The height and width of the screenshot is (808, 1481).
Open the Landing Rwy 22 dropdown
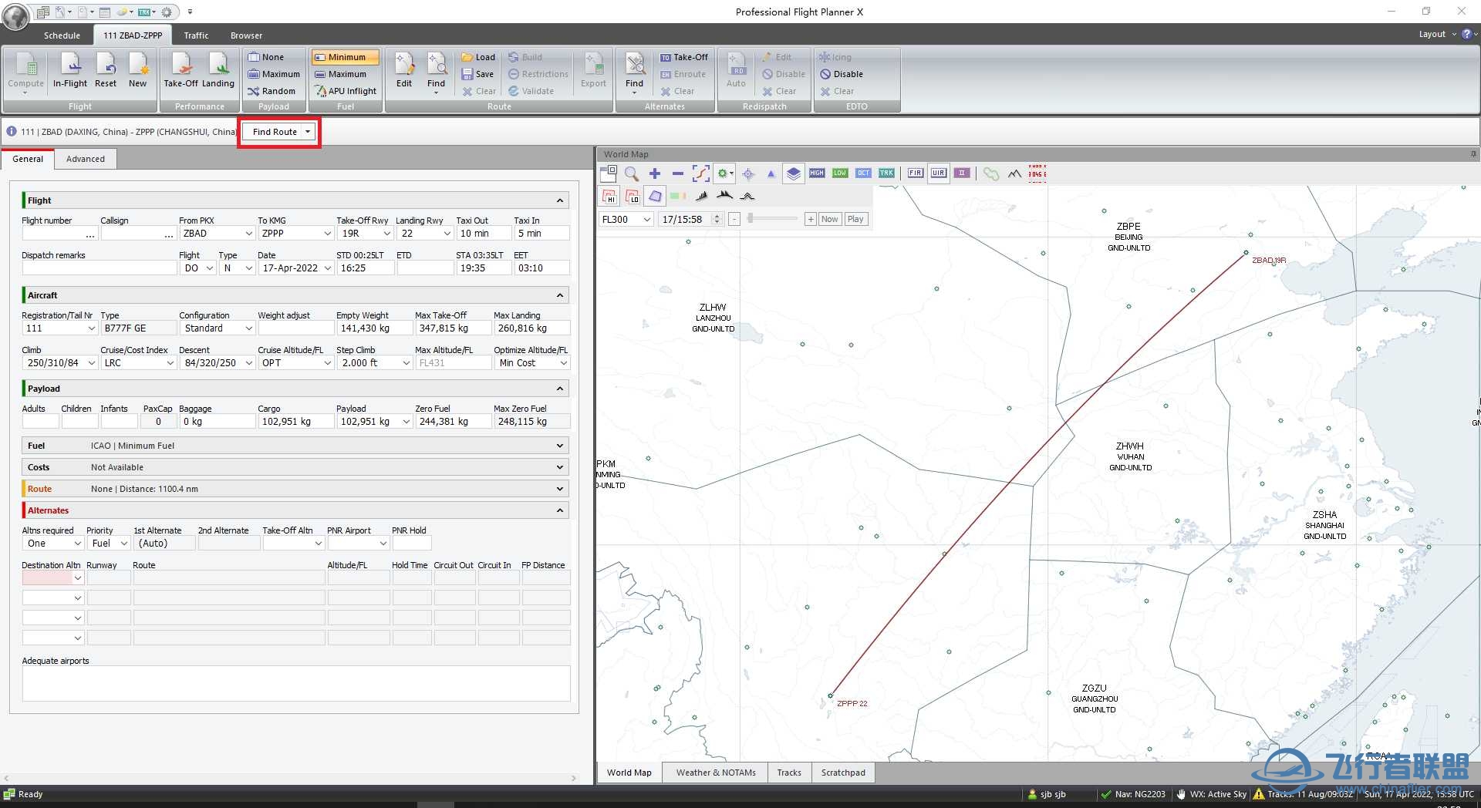pos(447,234)
